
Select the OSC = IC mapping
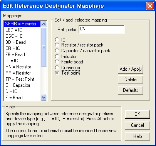(22, 36)
